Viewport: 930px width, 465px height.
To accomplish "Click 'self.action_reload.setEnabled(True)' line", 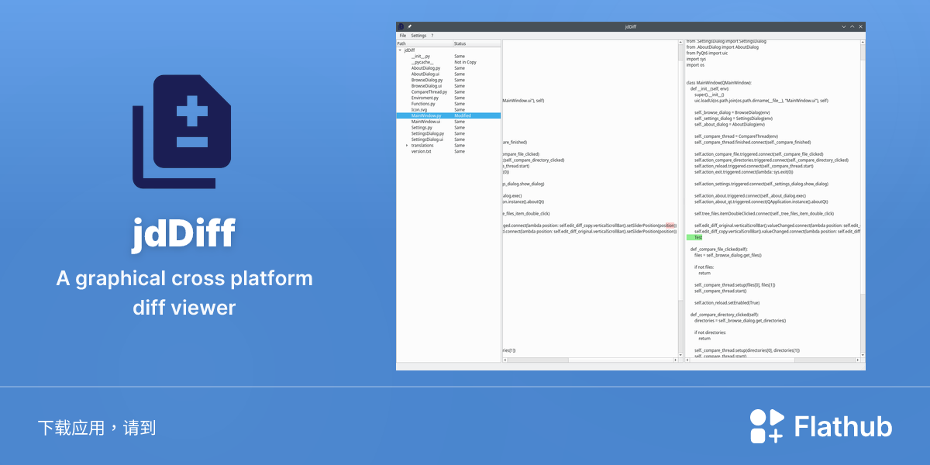I will coord(727,302).
